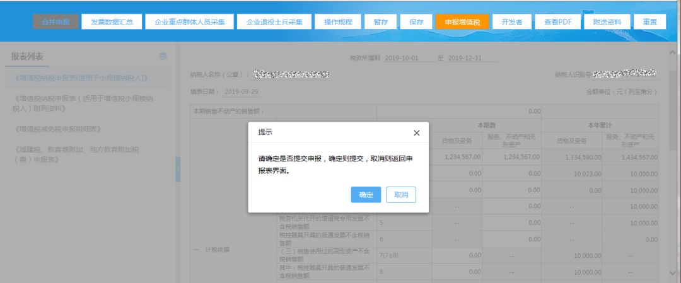Viewport: 681px width, 283px height.
Task: Click the scrollbar down arrow at bottom right
Action: point(671,273)
